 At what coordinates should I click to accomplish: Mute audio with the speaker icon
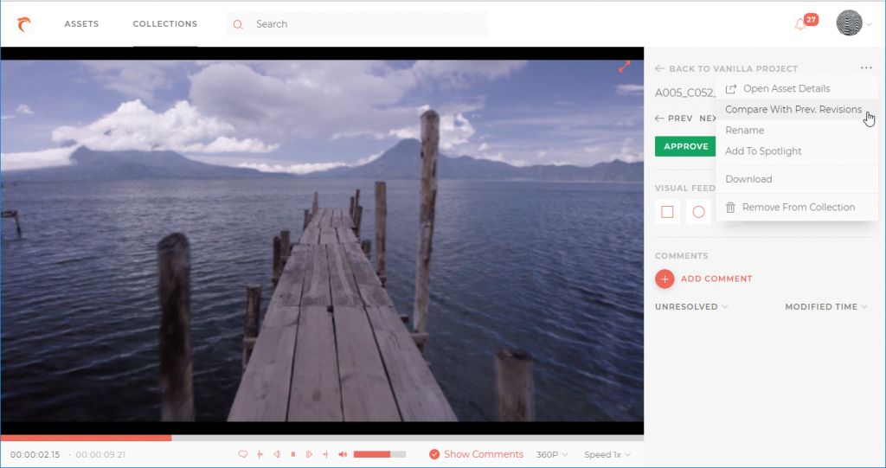tap(343, 454)
